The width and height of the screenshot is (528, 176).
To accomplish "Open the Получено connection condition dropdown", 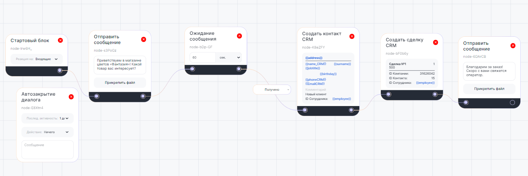I will click(x=272, y=90).
